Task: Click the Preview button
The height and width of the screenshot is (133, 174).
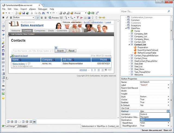Action: [54, 17]
